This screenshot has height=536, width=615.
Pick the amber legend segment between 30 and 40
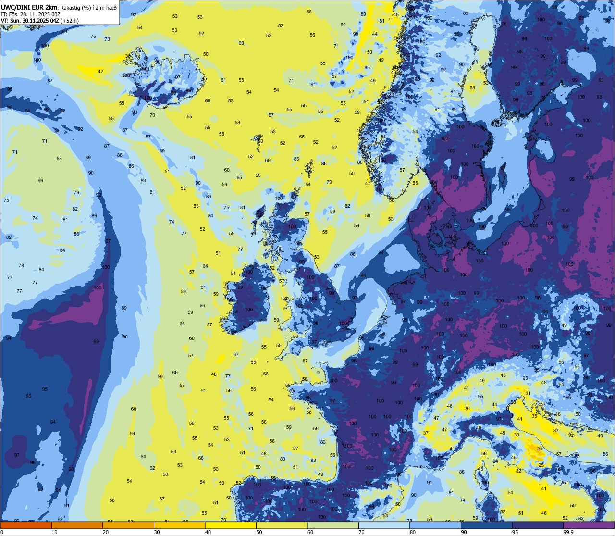pyautogui.click(x=179, y=525)
